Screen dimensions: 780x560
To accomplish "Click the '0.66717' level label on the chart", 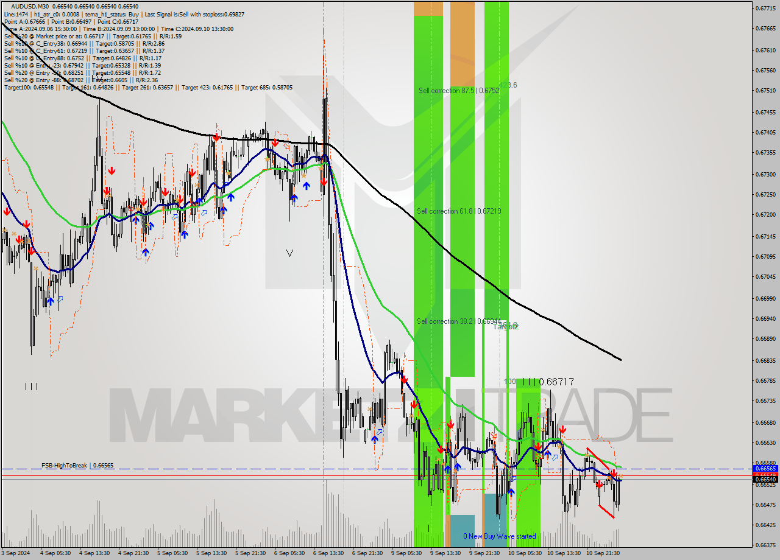I will pyautogui.click(x=558, y=382).
